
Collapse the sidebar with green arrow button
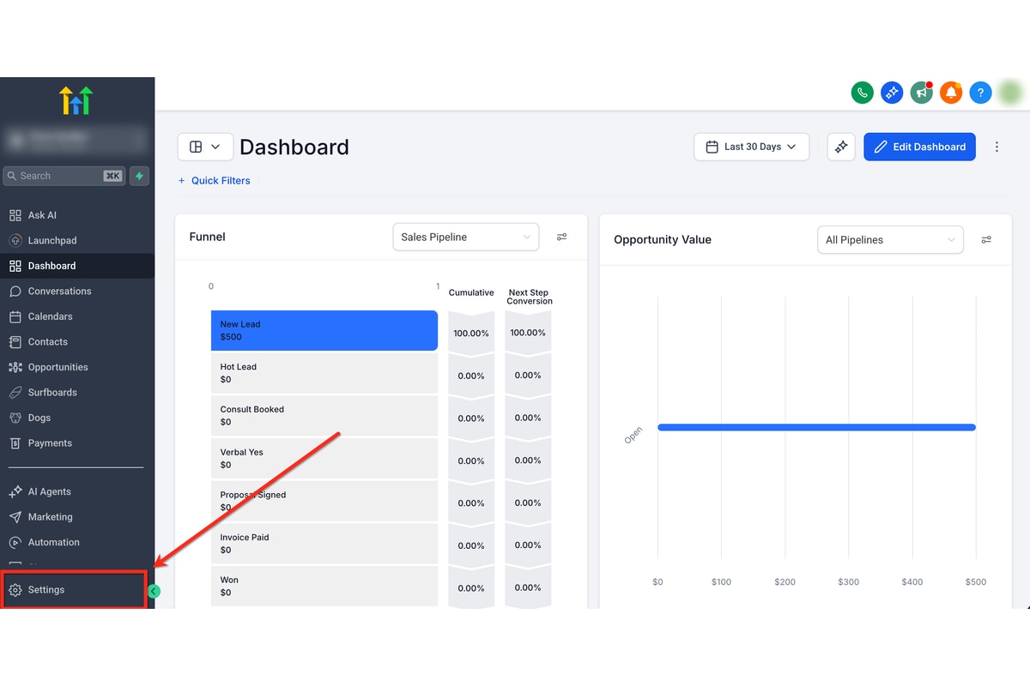click(x=154, y=591)
